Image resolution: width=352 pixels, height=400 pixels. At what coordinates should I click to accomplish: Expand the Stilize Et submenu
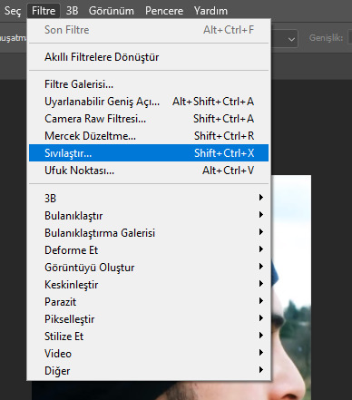tap(149, 337)
